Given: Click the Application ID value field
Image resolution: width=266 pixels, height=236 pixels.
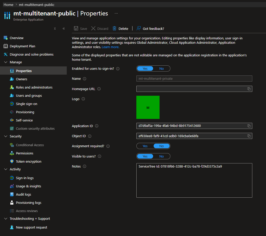Looking at the screenshot, I should pyautogui.click(x=194, y=126).
